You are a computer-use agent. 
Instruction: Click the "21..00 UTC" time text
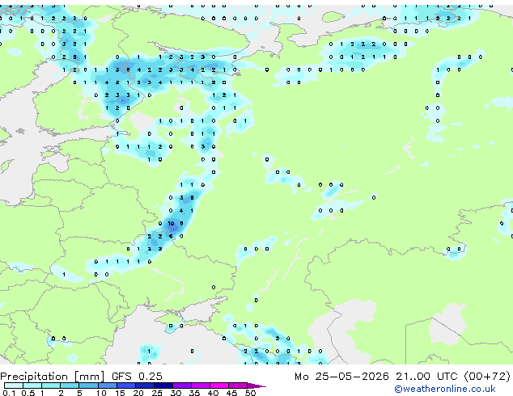[x=426, y=377]
